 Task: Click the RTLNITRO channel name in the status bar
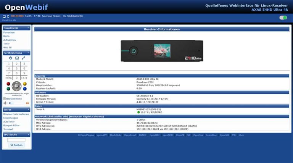click(x=18, y=16)
